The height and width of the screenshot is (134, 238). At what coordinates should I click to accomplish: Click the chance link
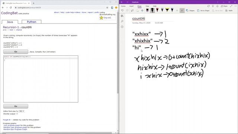[19, 30]
